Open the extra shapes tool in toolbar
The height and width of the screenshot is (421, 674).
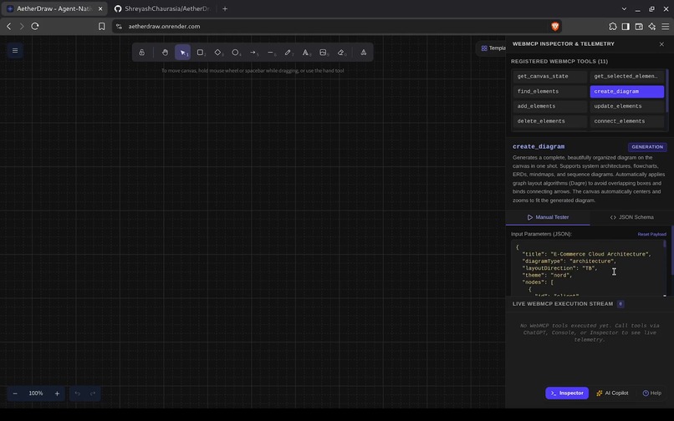(x=364, y=53)
